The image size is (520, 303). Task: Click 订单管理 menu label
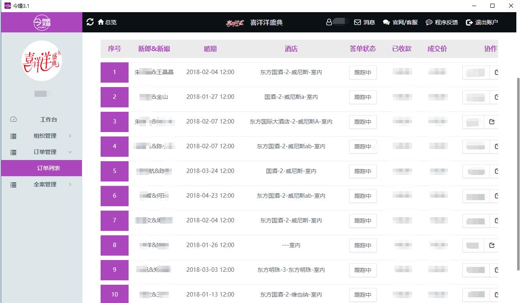click(45, 152)
